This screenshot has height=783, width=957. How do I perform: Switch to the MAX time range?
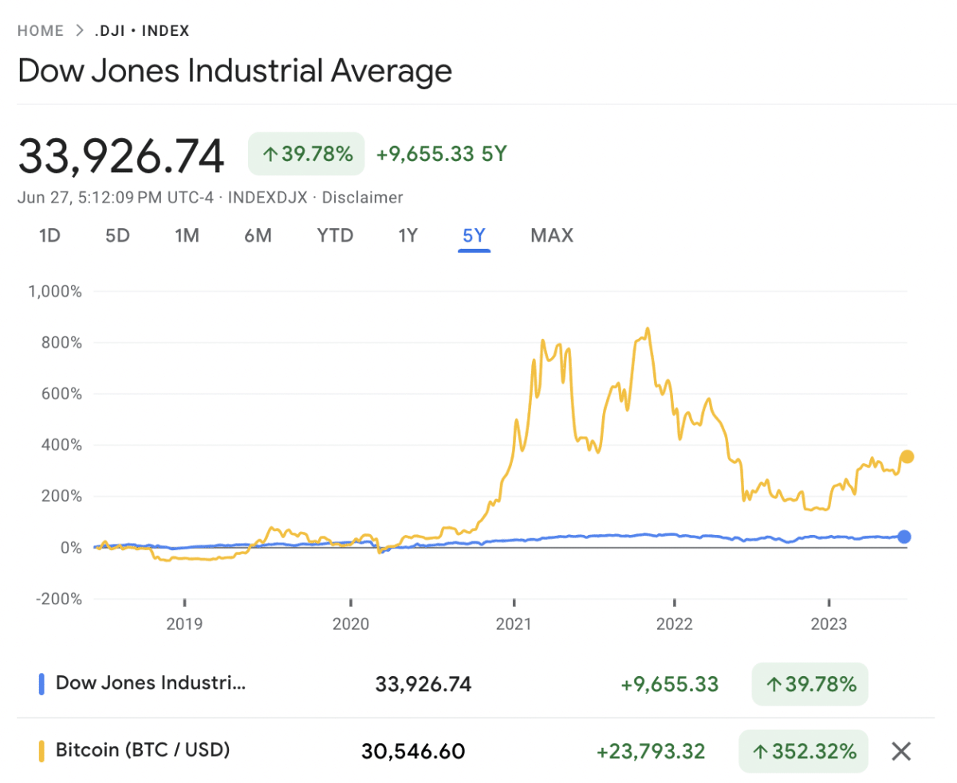(x=551, y=235)
